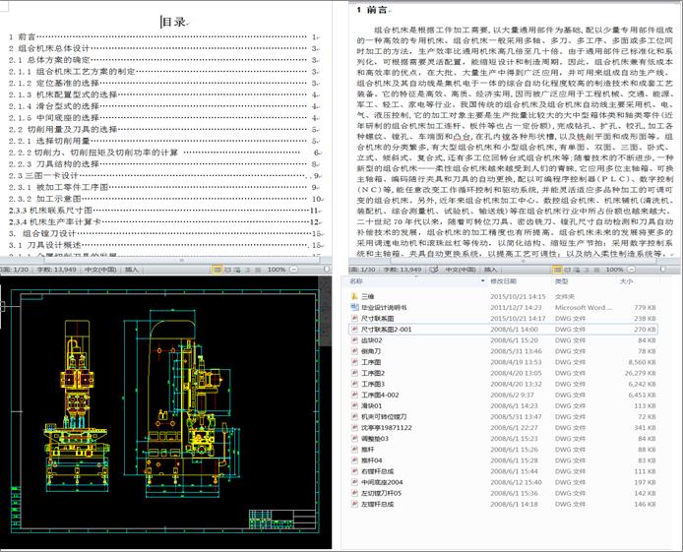Select Print Layout view in the contents Word window
The width and height of the screenshot is (683, 552).
[x=217, y=270]
